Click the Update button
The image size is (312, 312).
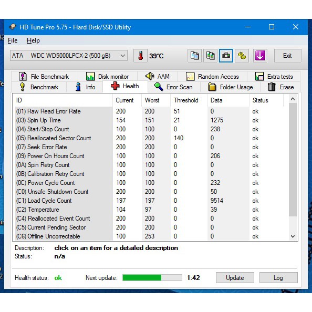[x=235, y=277]
